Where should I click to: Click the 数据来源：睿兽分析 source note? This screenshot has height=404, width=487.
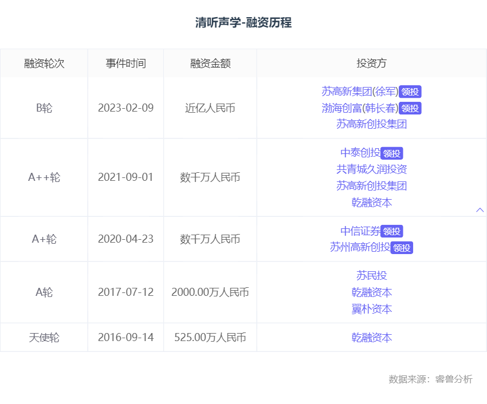point(430,379)
